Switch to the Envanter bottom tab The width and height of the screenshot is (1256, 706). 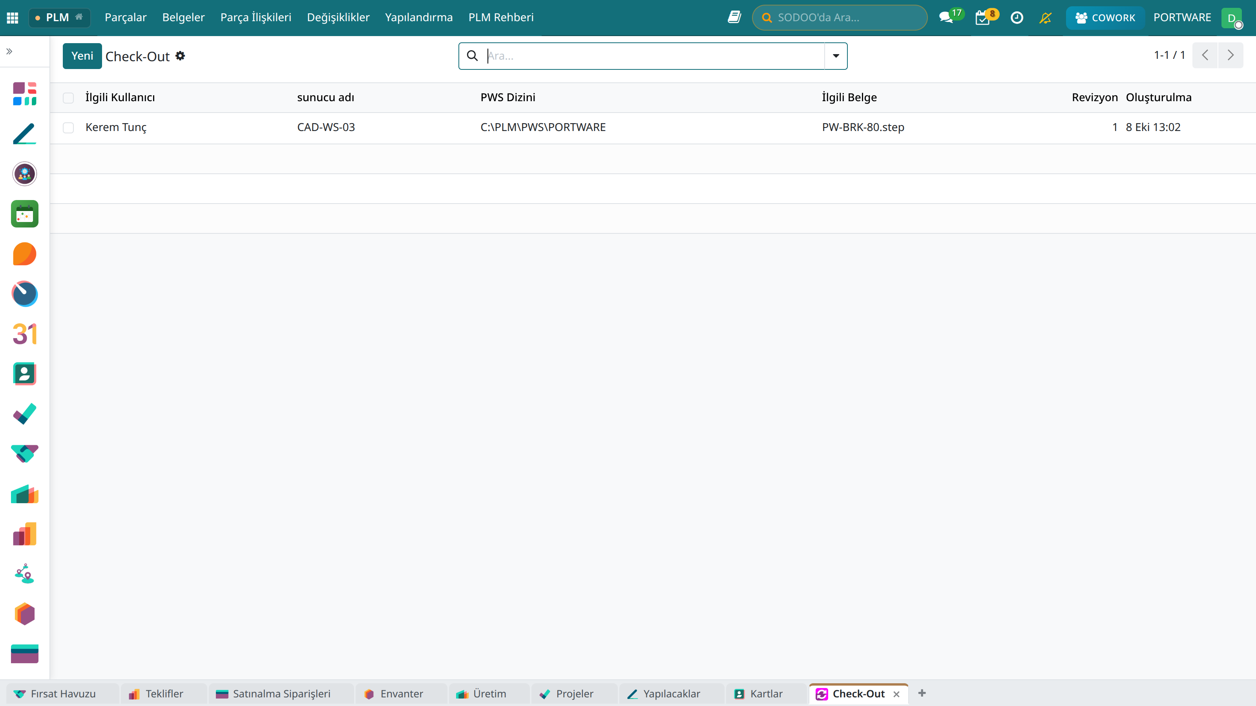(x=401, y=694)
